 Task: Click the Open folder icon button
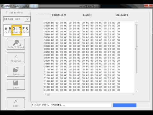[16, 71]
